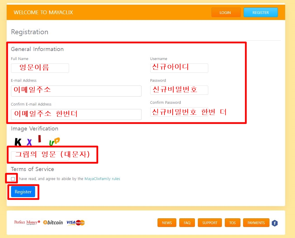Image resolution: width=295 pixels, height=238 pixels.
Task: Click the LOGIN button in header
Action: point(226,12)
